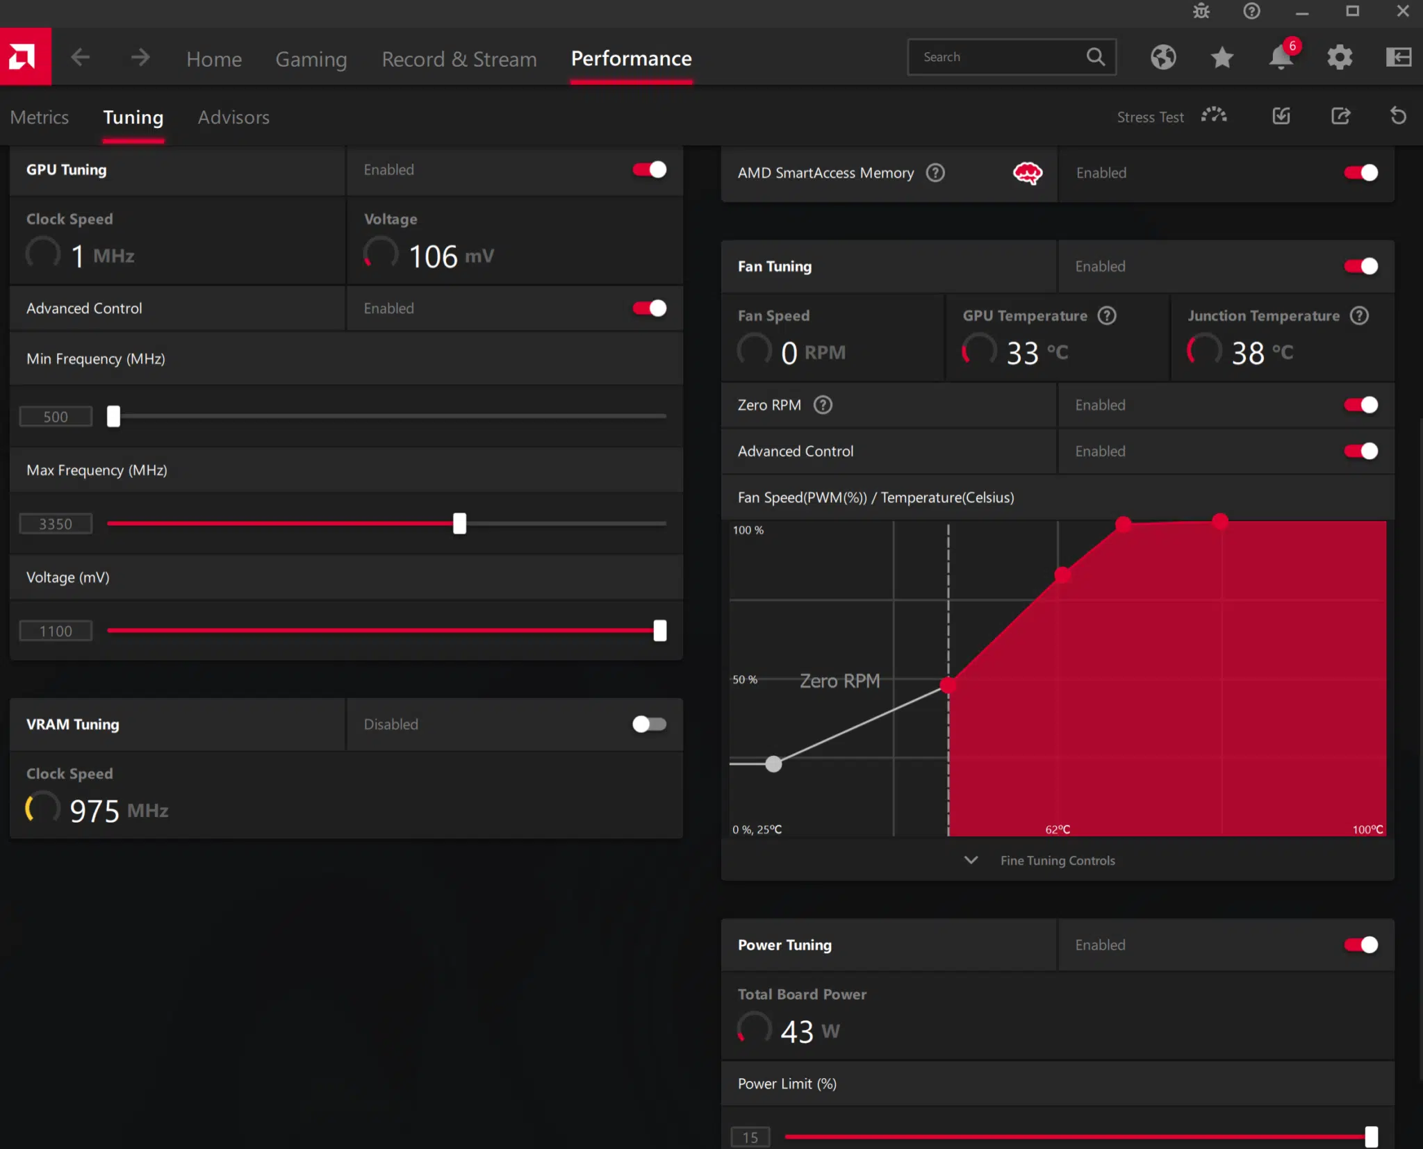Click the '975 MHz' VRAM clock value
The width and height of the screenshot is (1423, 1149).
click(119, 811)
